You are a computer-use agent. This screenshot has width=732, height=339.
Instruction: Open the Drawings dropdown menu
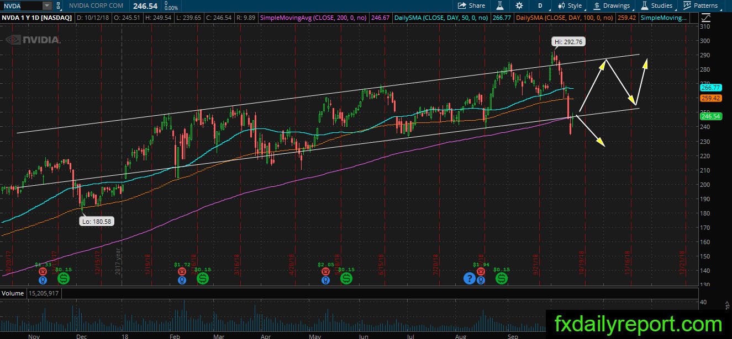pos(612,6)
